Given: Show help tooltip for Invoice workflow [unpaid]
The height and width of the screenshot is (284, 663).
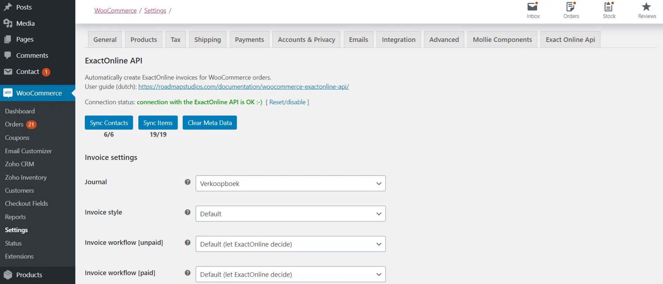Looking at the screenshot, I should (187, 242).
